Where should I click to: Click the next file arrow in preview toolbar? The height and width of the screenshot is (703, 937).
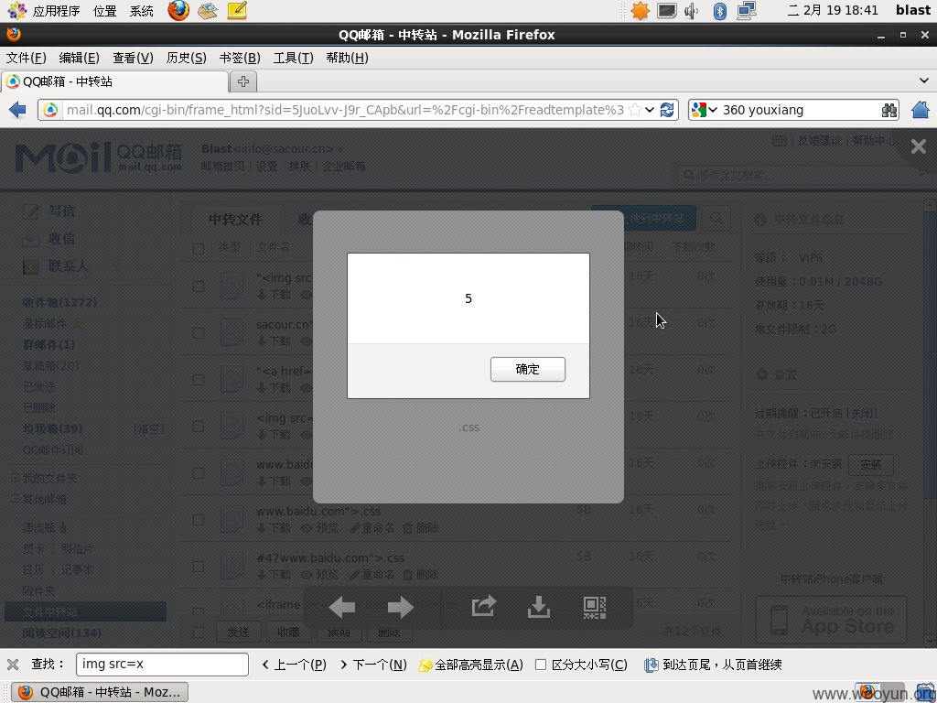click(401, 608)
